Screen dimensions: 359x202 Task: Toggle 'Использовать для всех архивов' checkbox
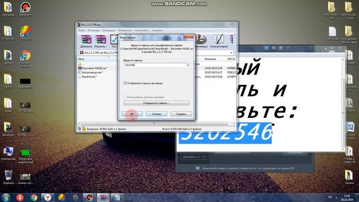pyautogui.click(x=125, y=97)
